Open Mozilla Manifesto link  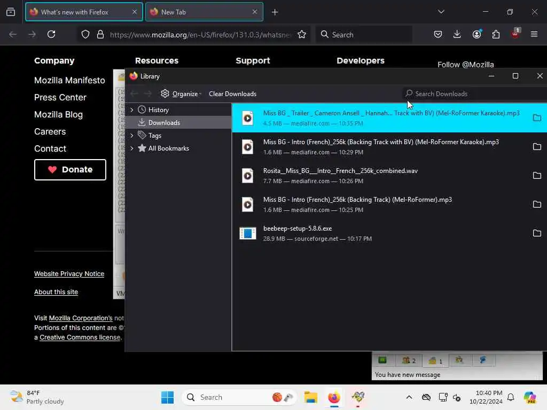(x=69, y=81)
